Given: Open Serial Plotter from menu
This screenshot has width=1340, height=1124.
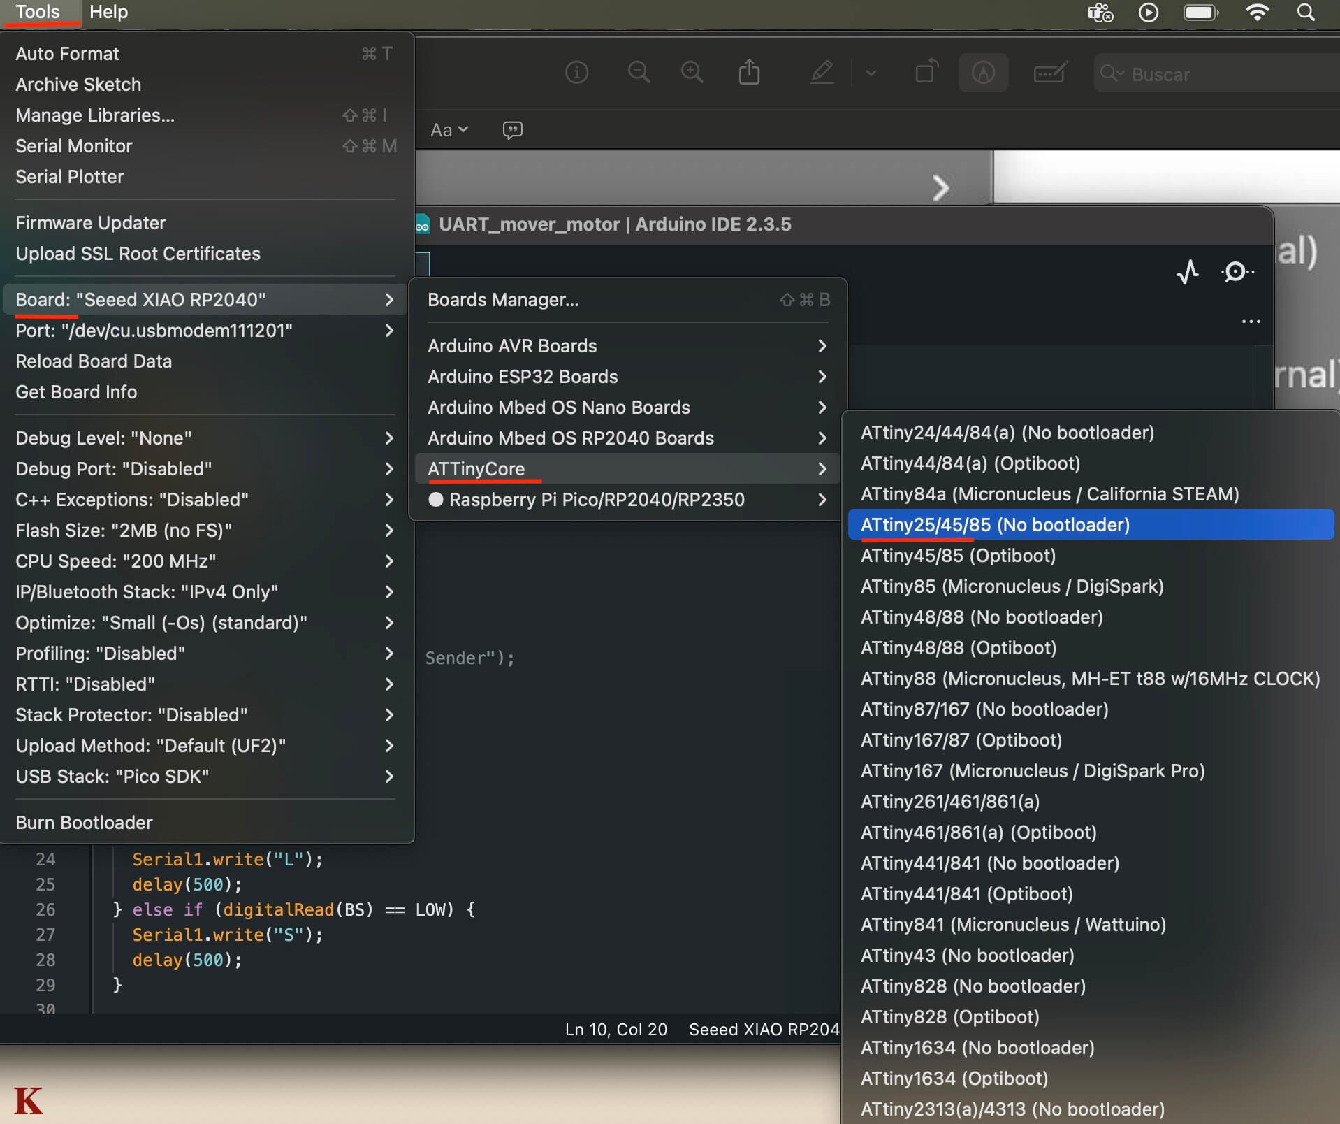Looking at the screenshot, I should pyautogui.click(x=207, y=177).
